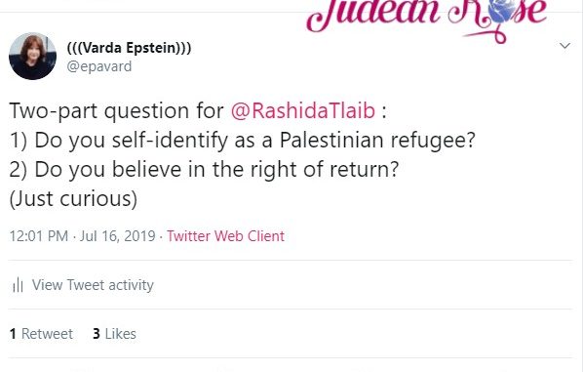Open the @epavard handle link
The width and height of the screenshot is (583, 372).
(x=99, y=66)
